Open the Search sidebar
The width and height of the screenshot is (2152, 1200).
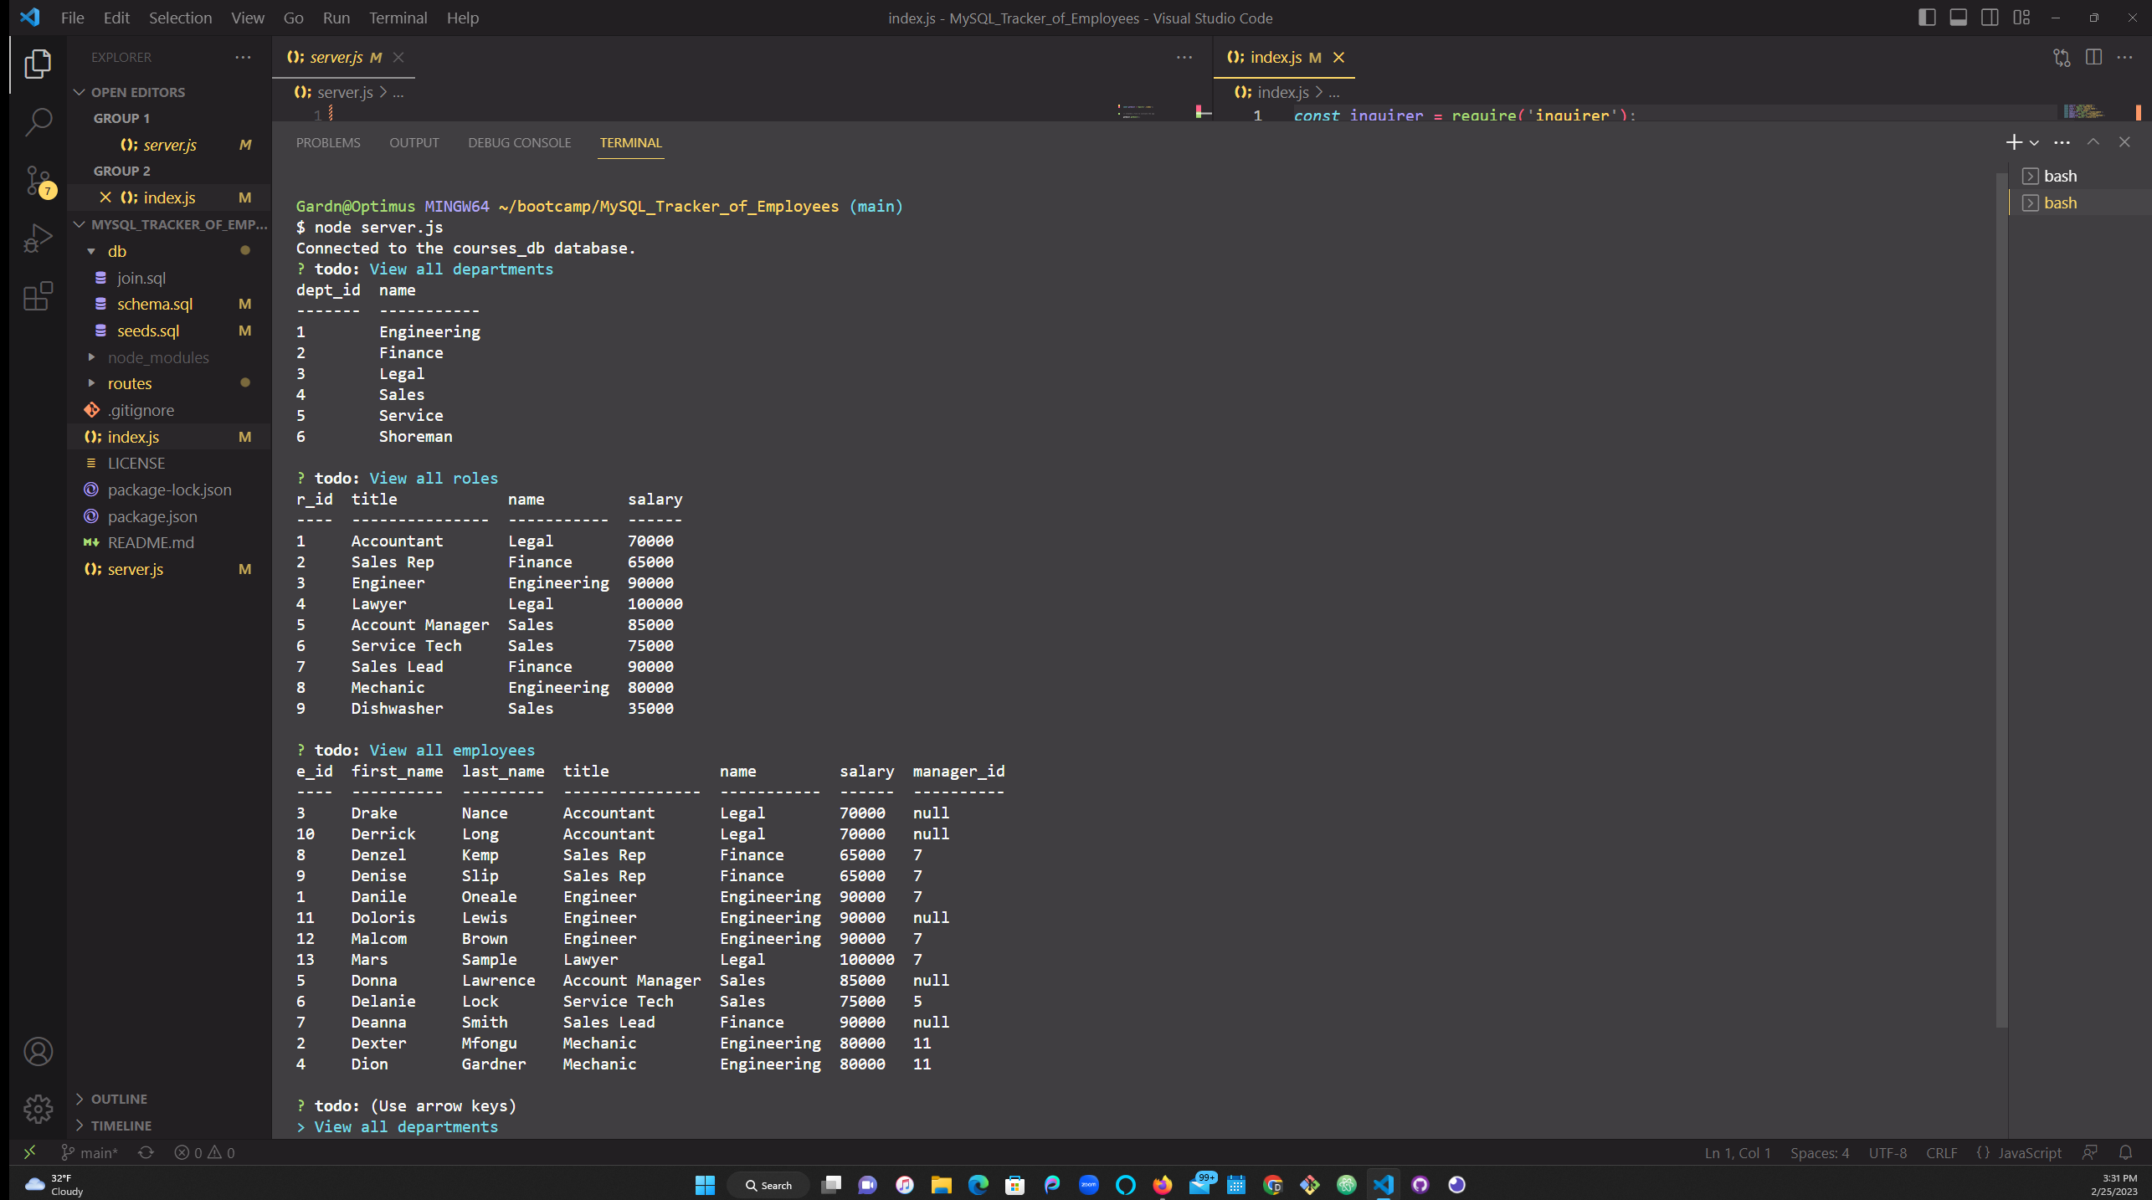click(38, 121)
